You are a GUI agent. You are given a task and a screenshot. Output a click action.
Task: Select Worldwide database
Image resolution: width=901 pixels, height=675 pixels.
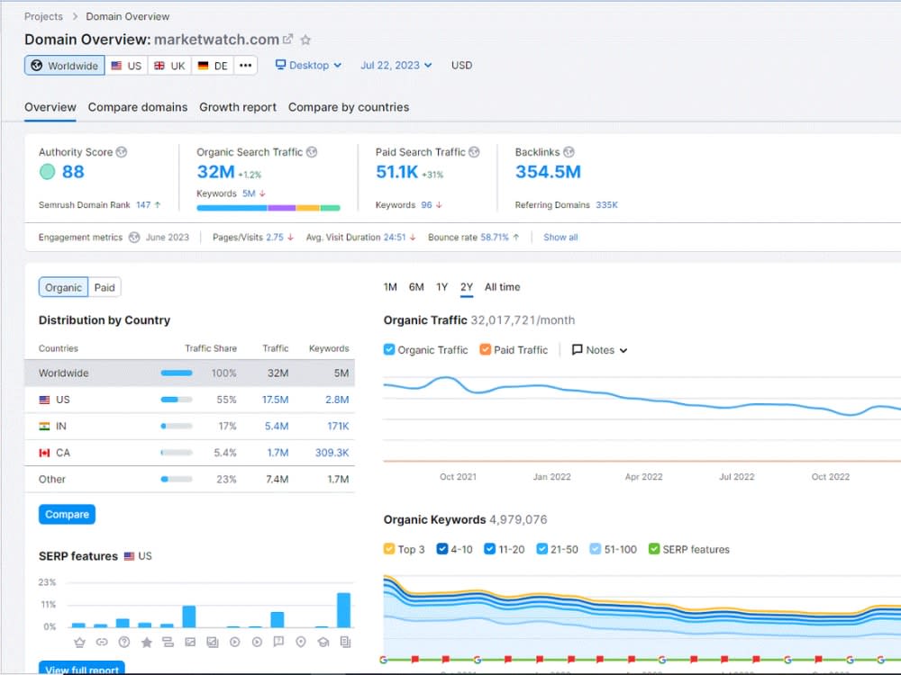tap(64, 66)
